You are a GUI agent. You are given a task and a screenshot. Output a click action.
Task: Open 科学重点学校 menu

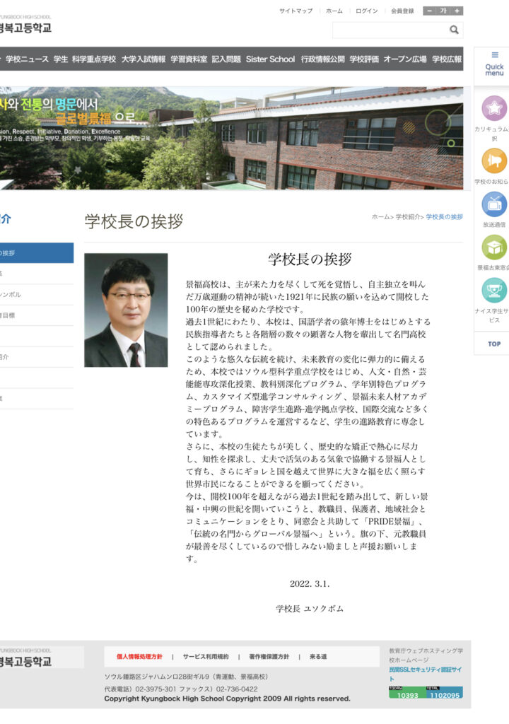tap(94, 59)
